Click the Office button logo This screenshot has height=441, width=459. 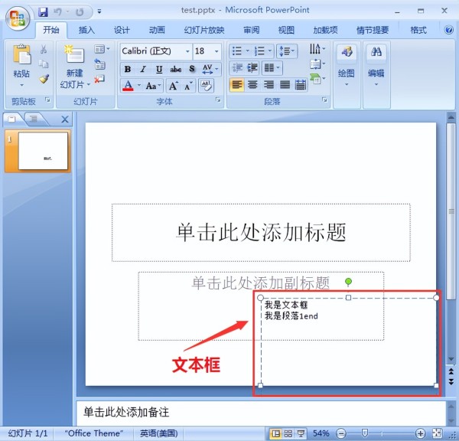pos(17,17)
